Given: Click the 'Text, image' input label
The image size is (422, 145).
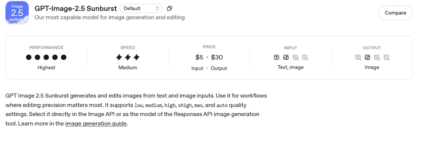Looking at the screenshot, I should [x=291, y=67].
